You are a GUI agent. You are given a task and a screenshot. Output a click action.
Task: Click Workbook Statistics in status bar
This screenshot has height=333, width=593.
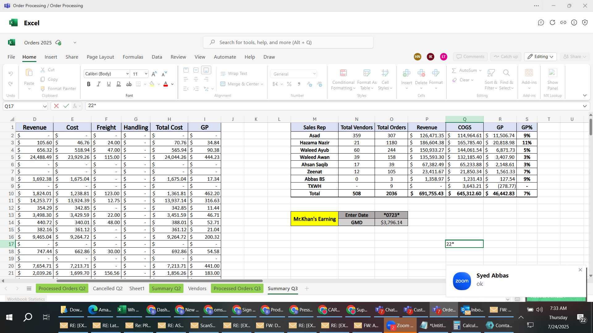(26, 299)
